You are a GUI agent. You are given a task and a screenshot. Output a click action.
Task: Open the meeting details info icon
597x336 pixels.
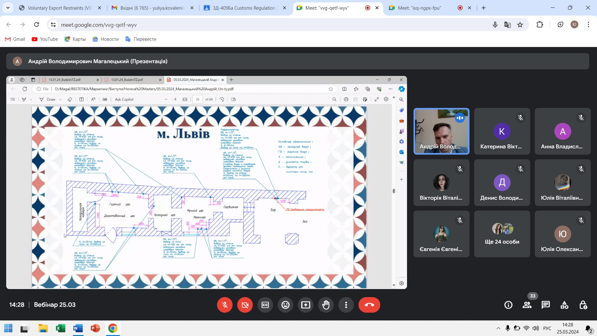pyautogui.click(x=508, y=305)
